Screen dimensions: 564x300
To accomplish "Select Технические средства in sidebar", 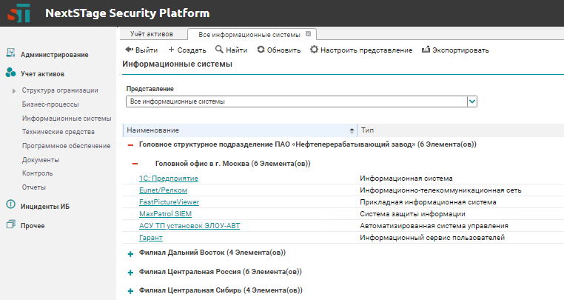I will point(58,132).
